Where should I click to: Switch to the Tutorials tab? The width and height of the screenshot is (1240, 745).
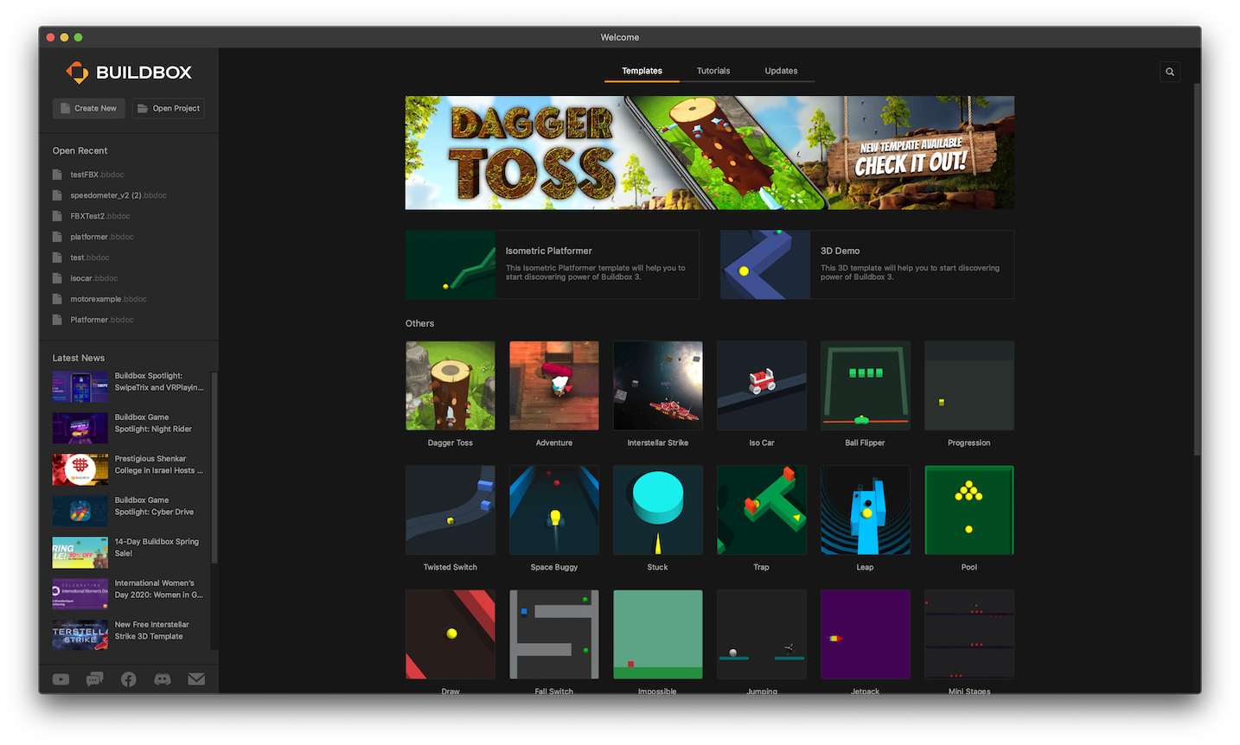[x=713, y=71]
